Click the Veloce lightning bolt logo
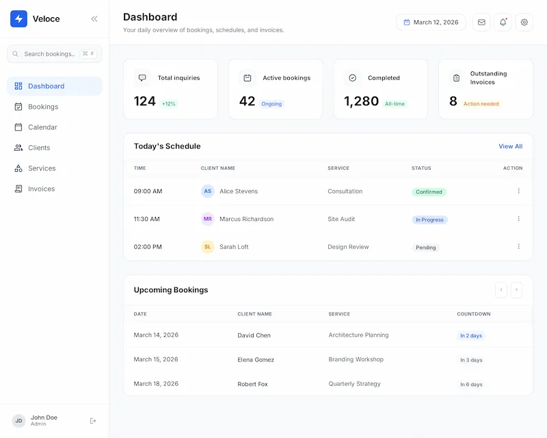Screen dimensions: 547x438 [x=18, y=19]
